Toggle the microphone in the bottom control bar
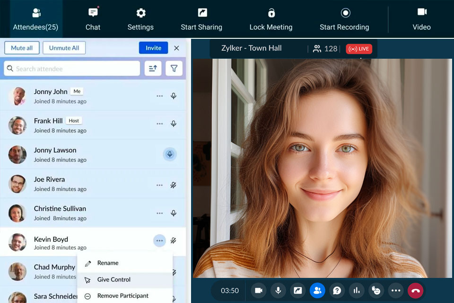Image resolution: width=454 pixels, height=303 pixels. pos(279,290)
